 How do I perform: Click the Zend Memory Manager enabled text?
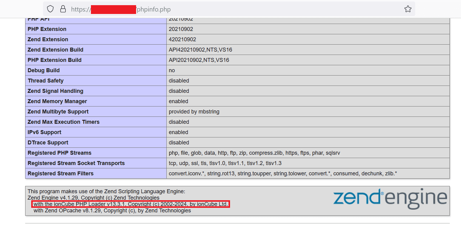tap(179, 101)
